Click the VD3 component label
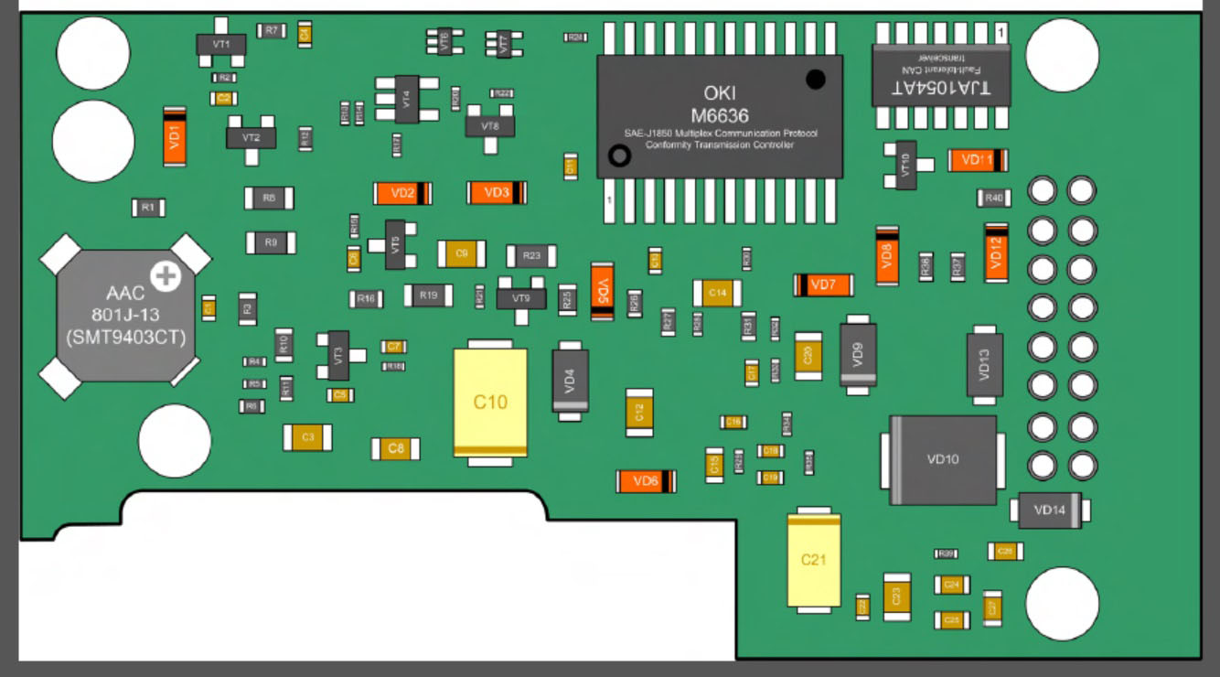This screenshot has width=1220, height=677. 496,192
